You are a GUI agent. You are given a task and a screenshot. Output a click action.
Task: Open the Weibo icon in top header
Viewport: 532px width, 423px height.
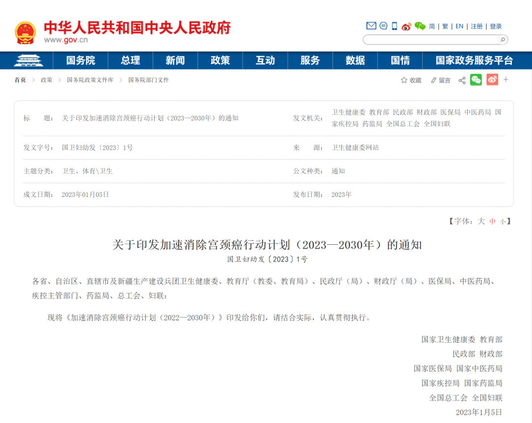pyautogui.click(x=406, y=27)
